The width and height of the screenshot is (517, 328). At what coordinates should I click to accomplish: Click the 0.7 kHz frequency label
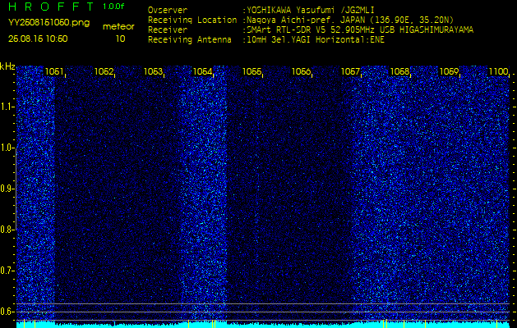point(7,271)
